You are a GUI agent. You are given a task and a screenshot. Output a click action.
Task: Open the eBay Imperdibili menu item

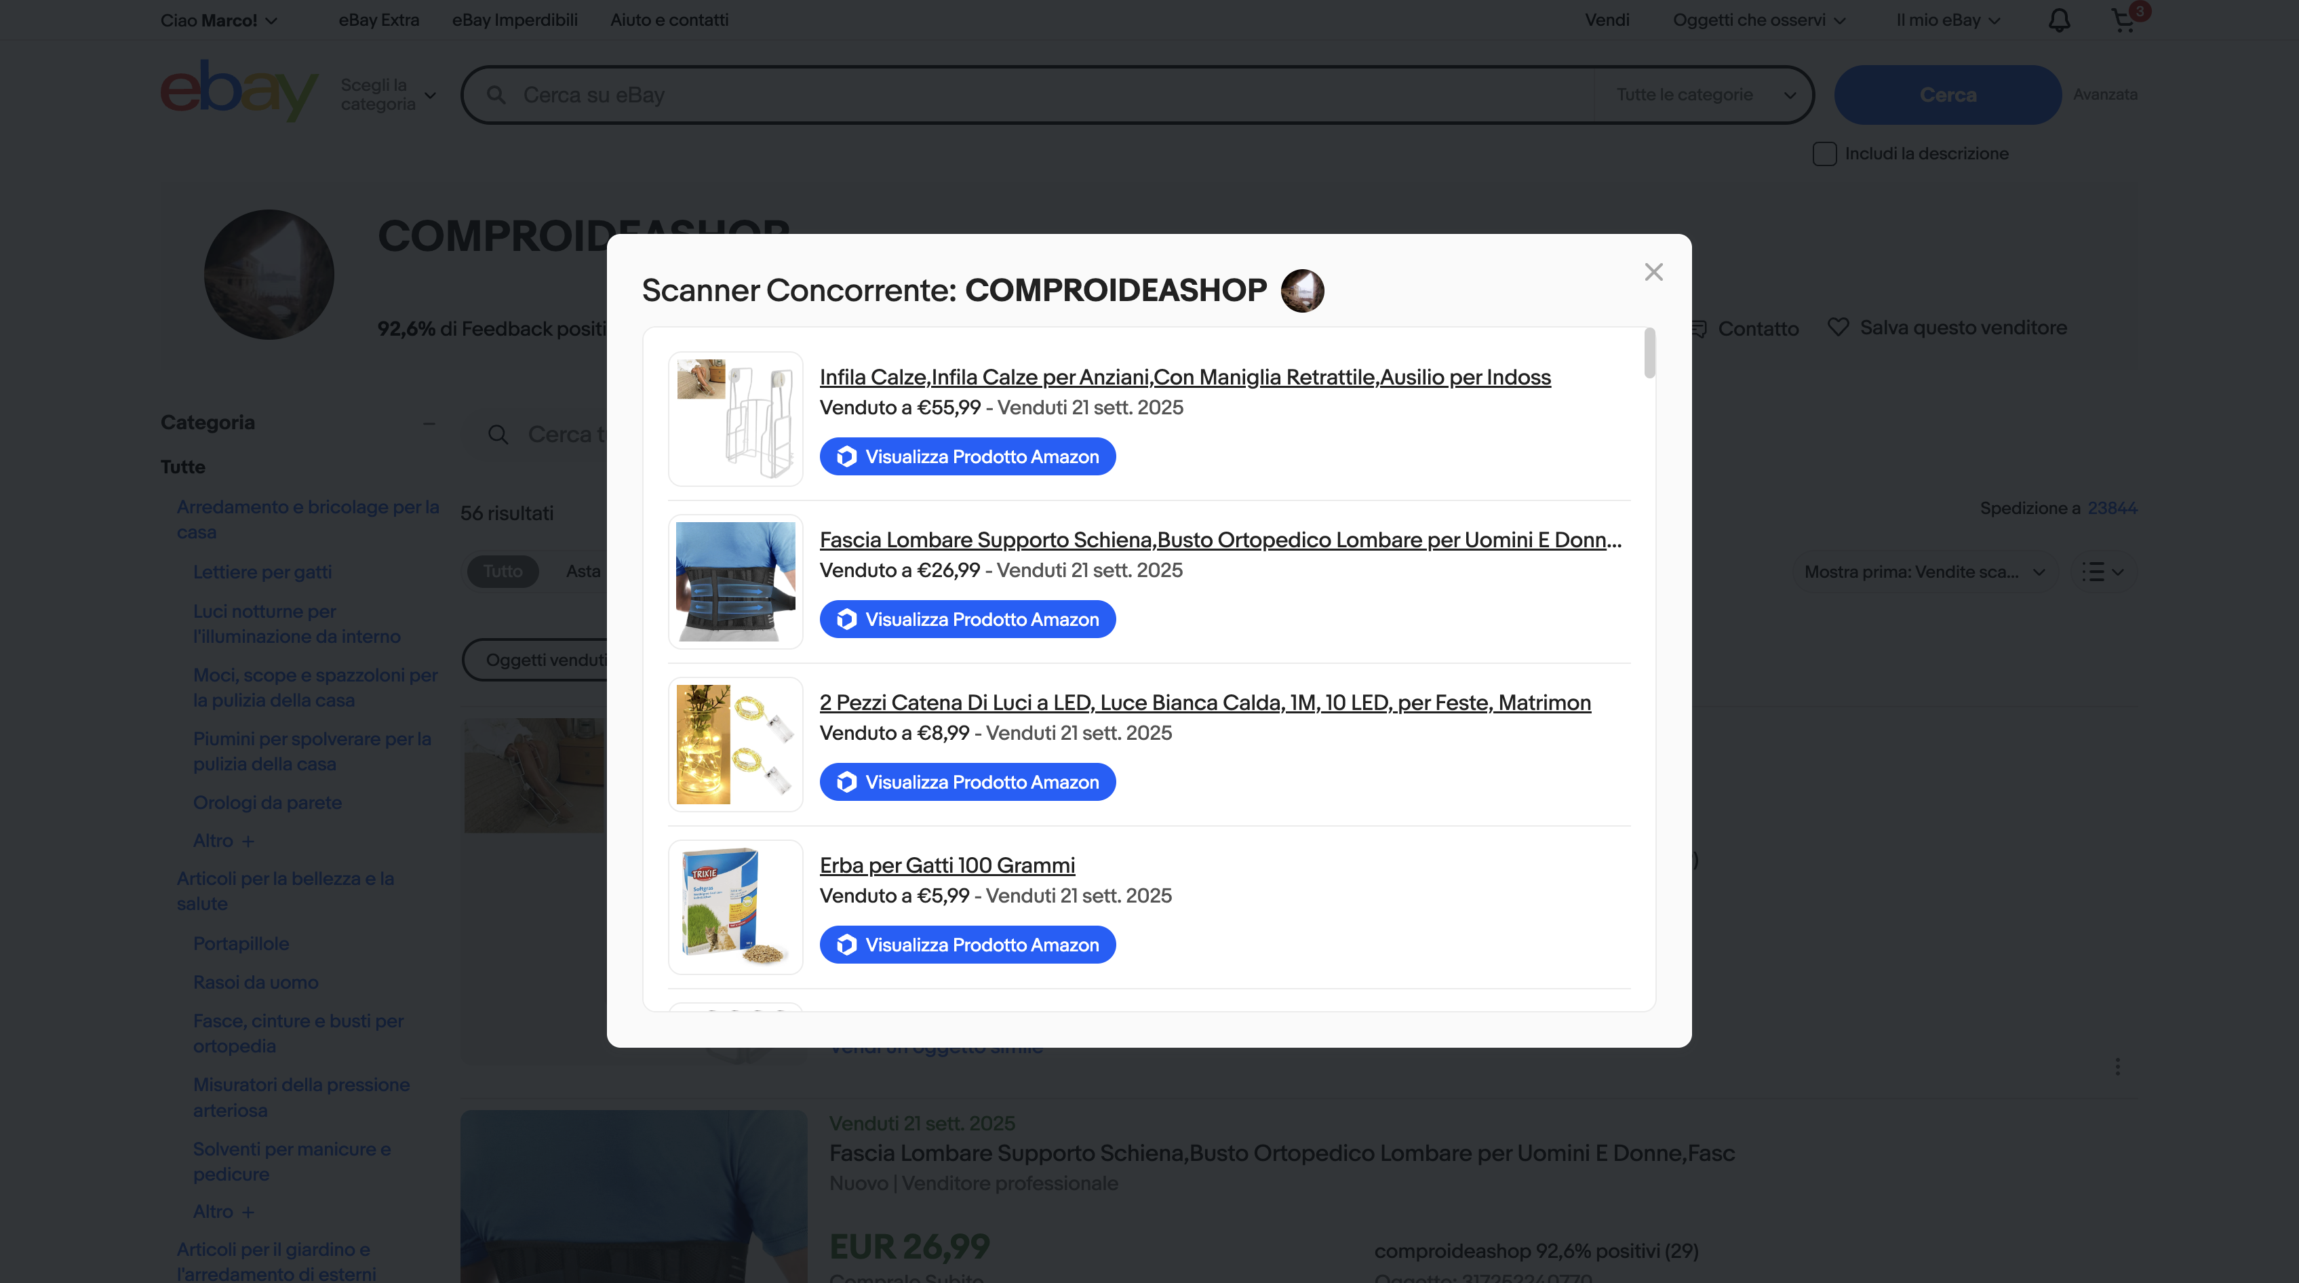point(514,20)
